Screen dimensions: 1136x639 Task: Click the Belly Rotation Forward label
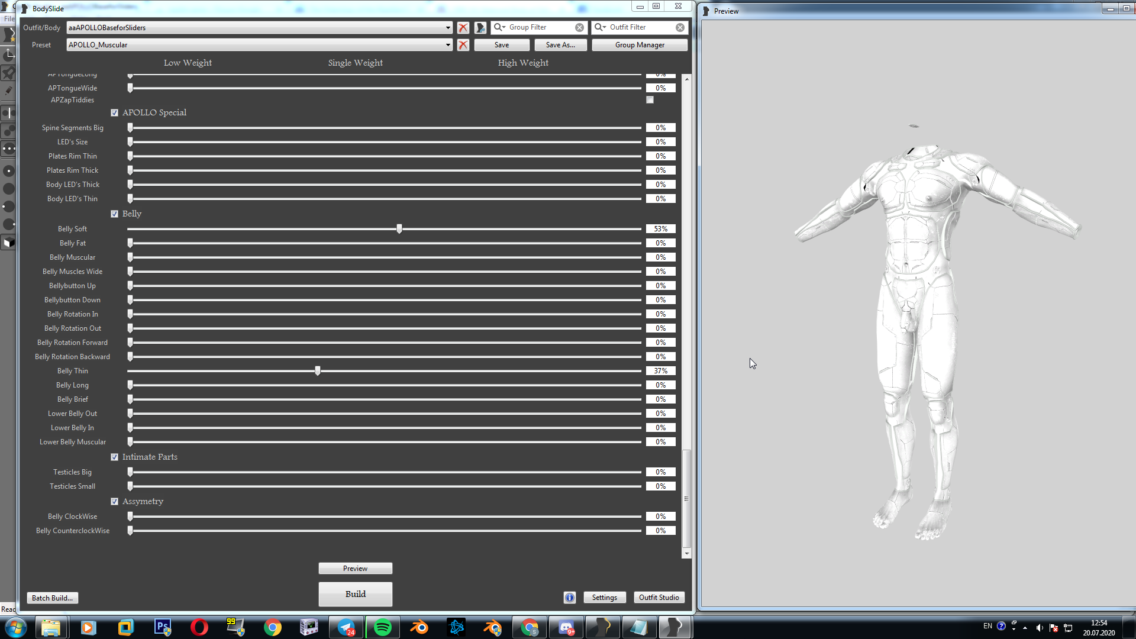coord(72,343)
